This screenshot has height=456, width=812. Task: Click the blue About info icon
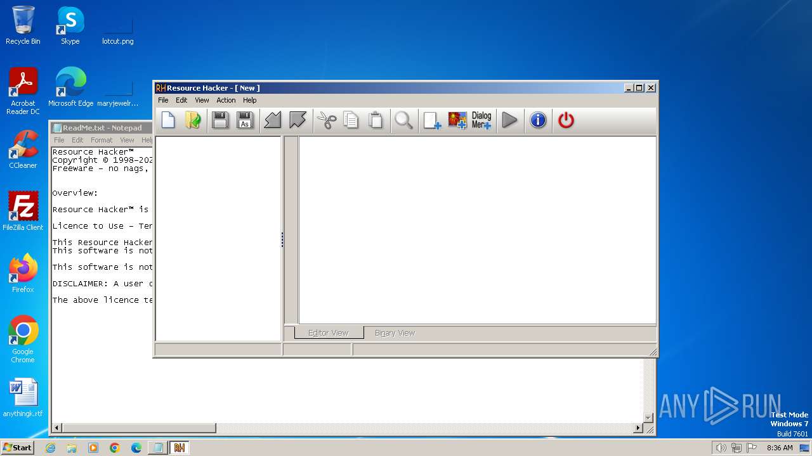click(x=538, y=120)
